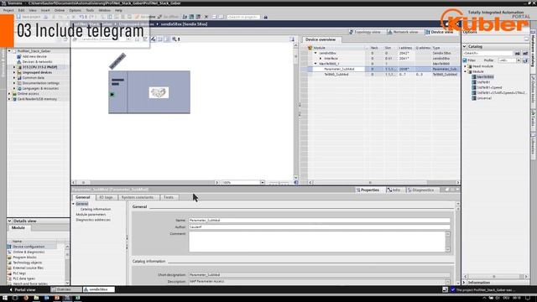537x302 pixels.
Task: Toggle the catalog Filter checkbox
Action: pos(465,60)
